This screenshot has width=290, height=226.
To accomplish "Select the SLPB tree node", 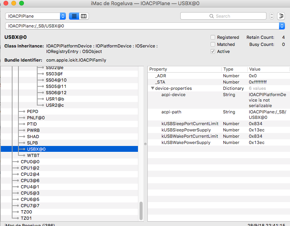I will [33, 143].
